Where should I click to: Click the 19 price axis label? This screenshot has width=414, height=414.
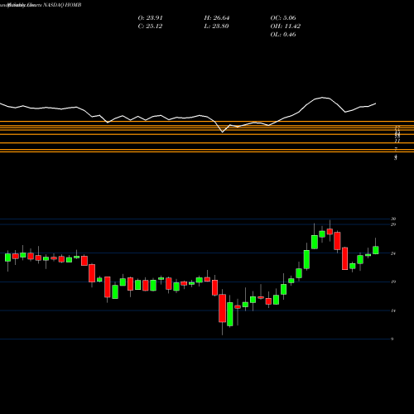point(393,282)
